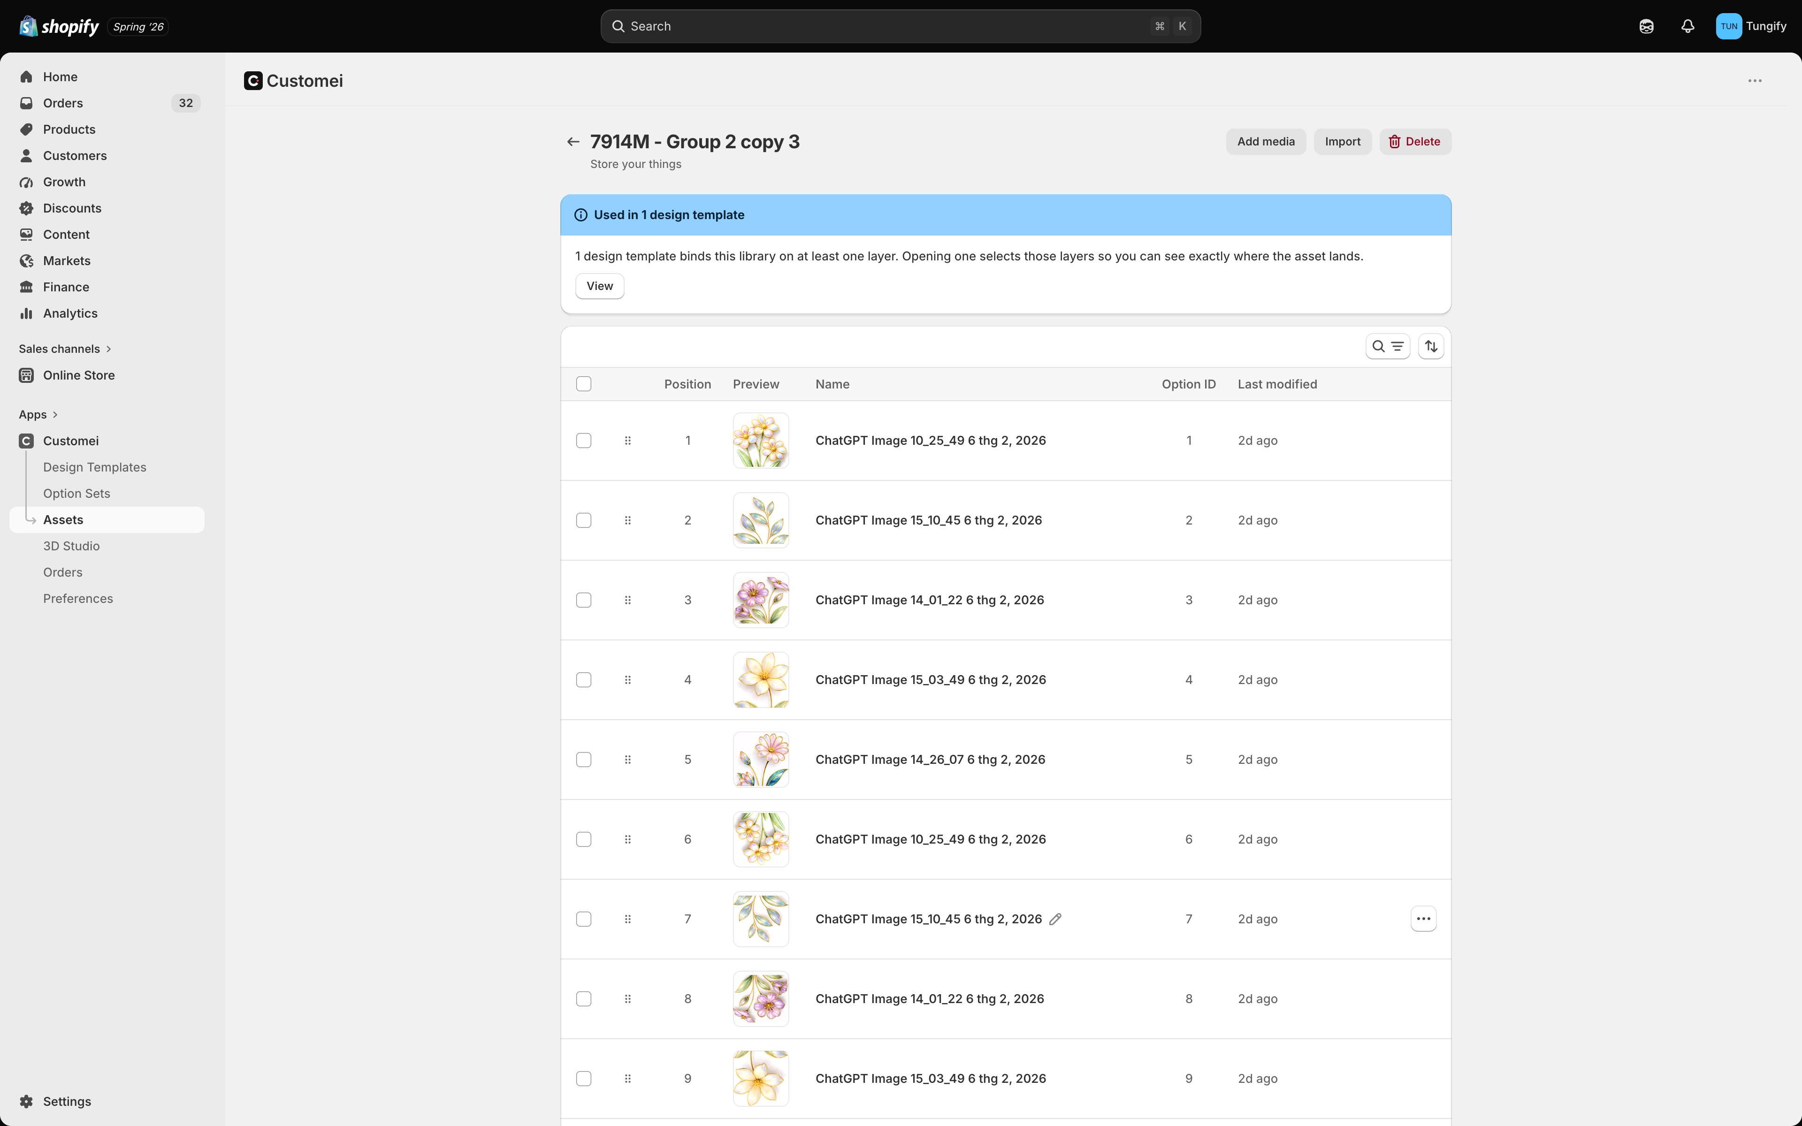Click the Products tag icon
The height and width of the screenshot is (1126, 1802).
tap(27, 129)
